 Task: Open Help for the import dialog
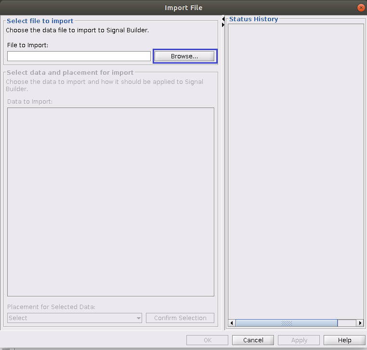[344, 340]
